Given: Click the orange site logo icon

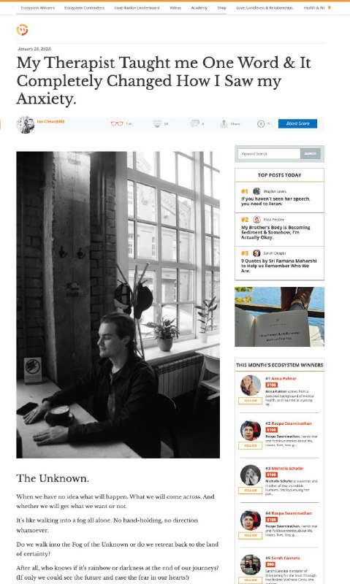Looking at the screenshot, I should coord(23,30).
